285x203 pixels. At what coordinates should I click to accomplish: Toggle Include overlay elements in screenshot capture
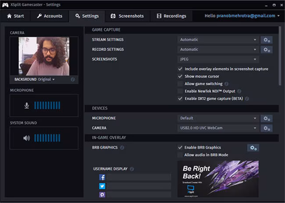click(180, 69)
